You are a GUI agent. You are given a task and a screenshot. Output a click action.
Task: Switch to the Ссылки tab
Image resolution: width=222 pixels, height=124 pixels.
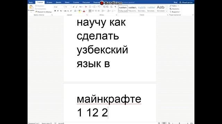pyautogui.click(x=76, y=2)
